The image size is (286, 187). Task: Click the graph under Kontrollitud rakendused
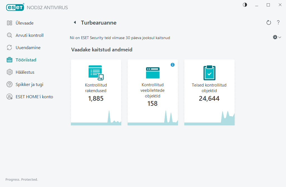tap(96, 118)
